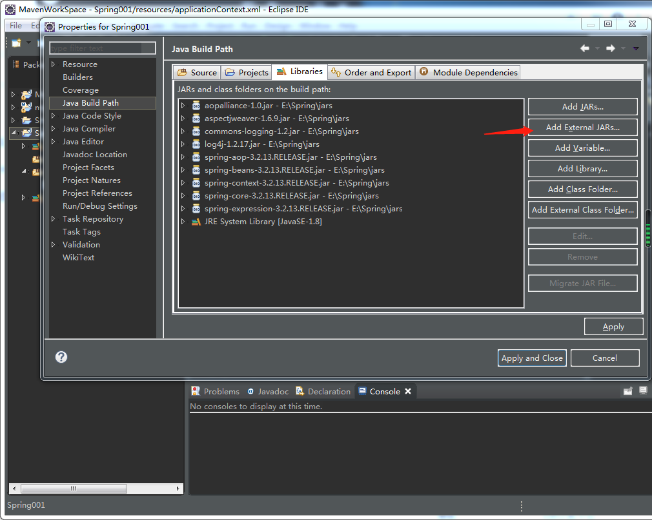Open the Order and Export tab
Screen dimensions: 652x520
(x=371, y=72)
